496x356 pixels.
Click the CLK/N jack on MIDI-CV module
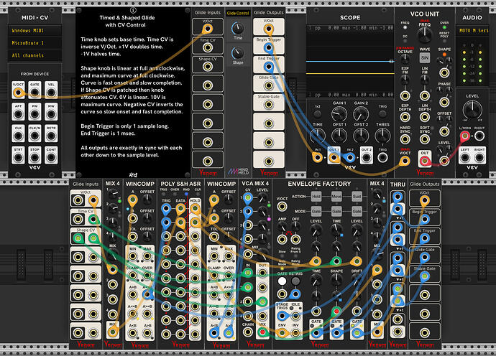[x=35, y=136]
